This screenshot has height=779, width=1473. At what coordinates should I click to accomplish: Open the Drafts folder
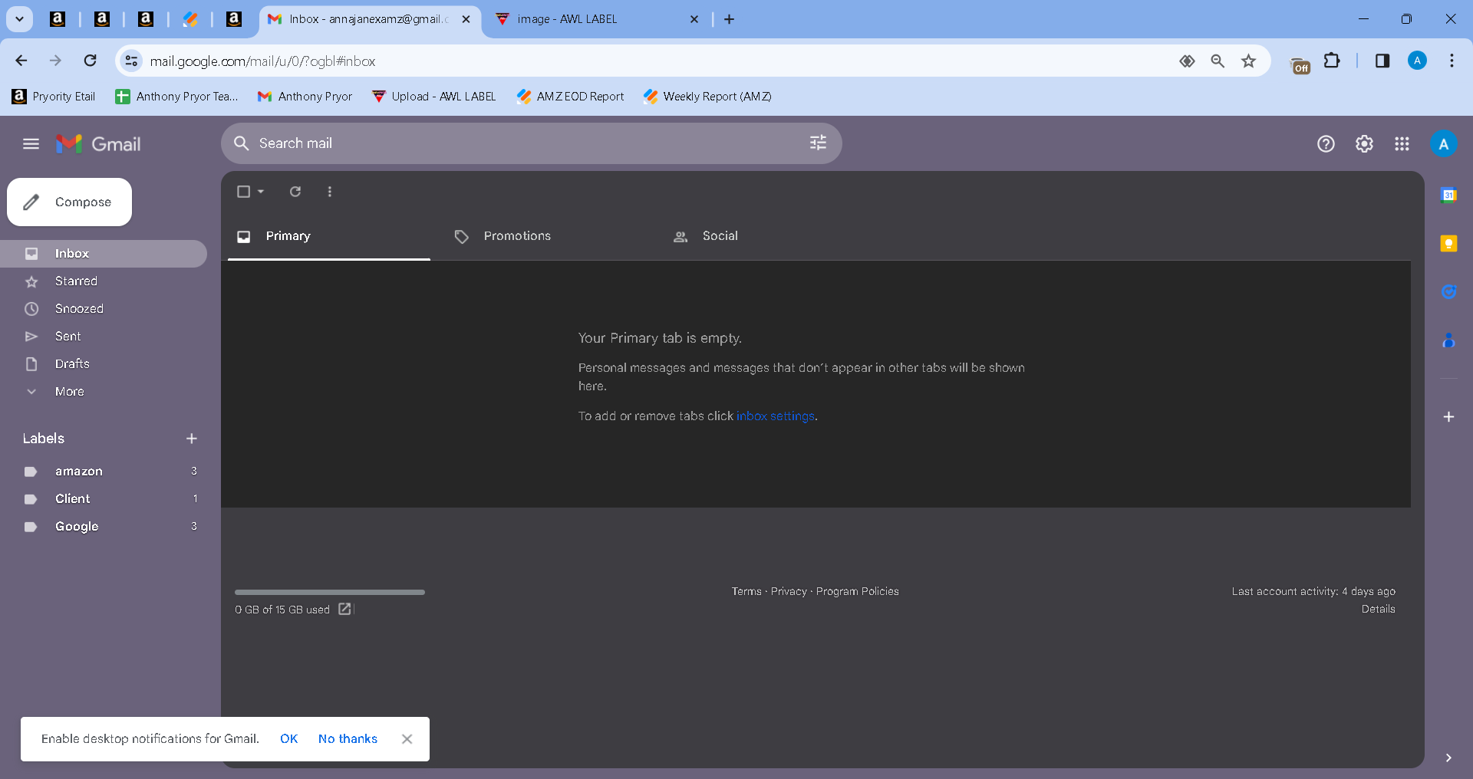click(104, 364)
